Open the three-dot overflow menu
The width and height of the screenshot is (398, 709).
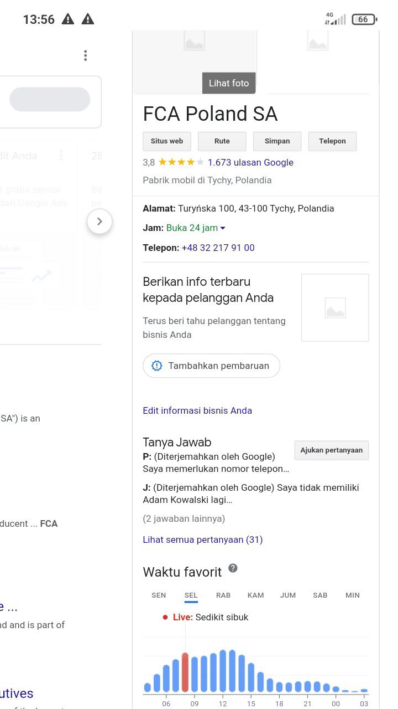click(85, 55)
